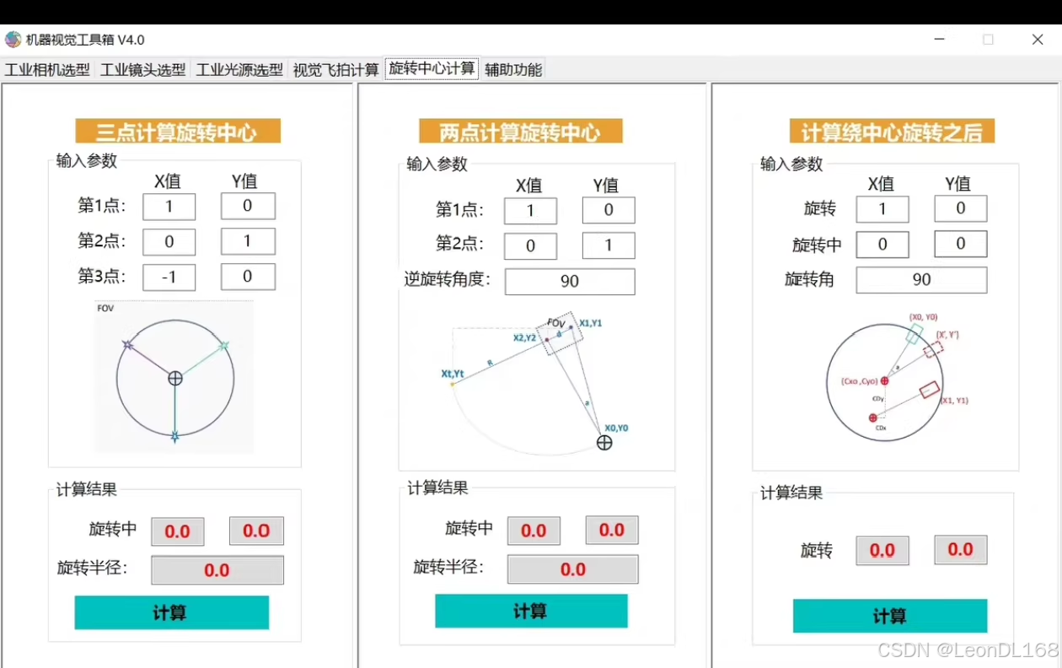Click 计算 button in 两点计算旋转中心 panel
The image size is (1062, 668).
coord(530,611)
